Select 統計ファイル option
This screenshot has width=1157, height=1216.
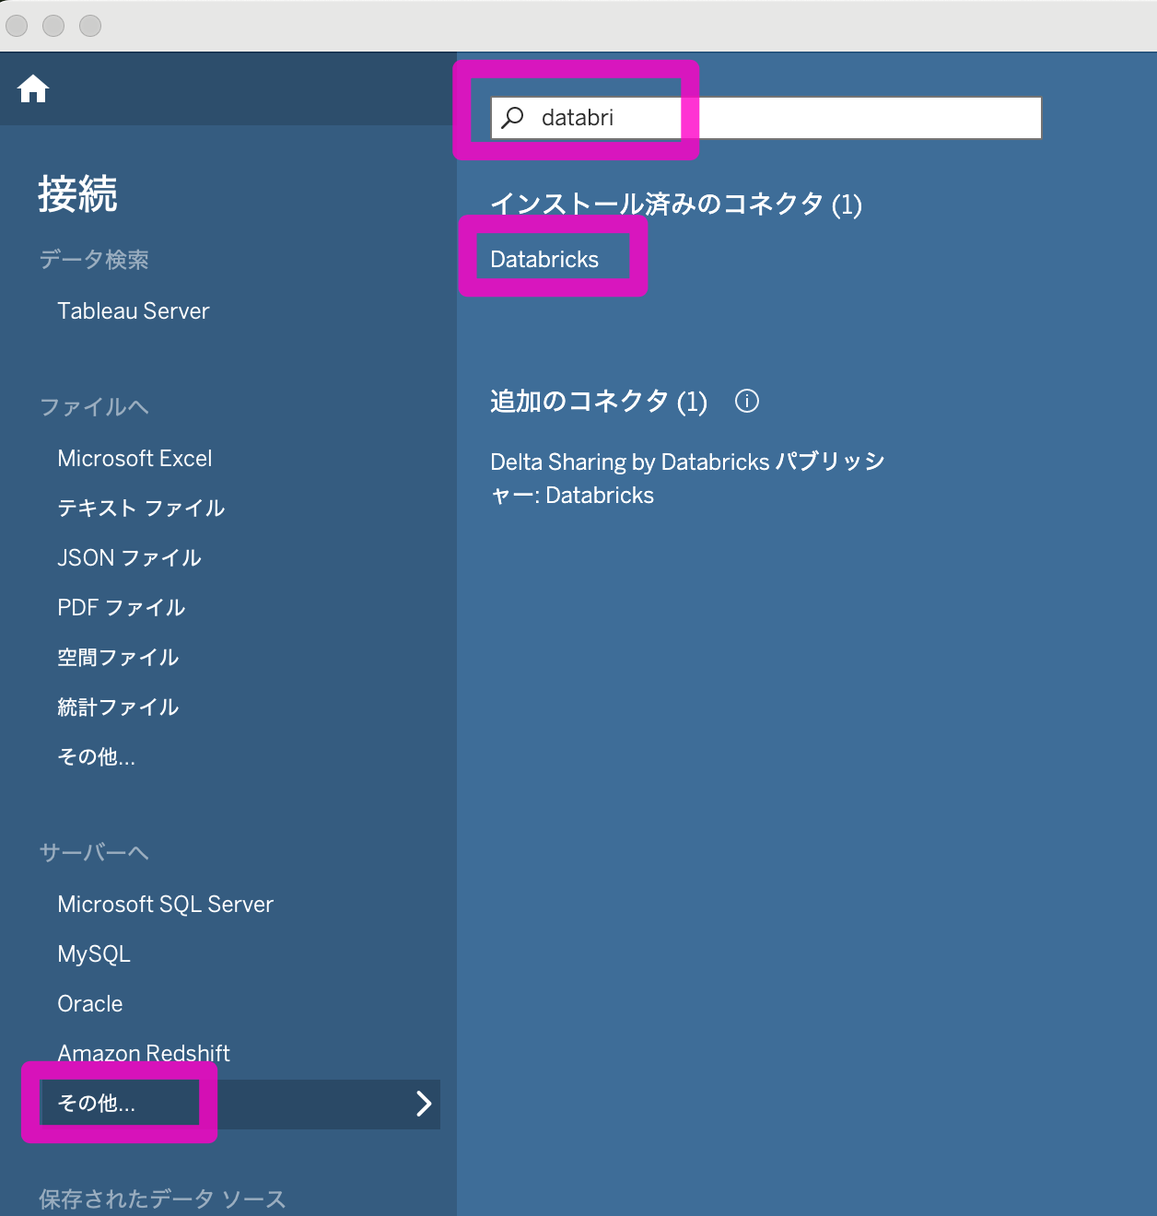point(118,707)
